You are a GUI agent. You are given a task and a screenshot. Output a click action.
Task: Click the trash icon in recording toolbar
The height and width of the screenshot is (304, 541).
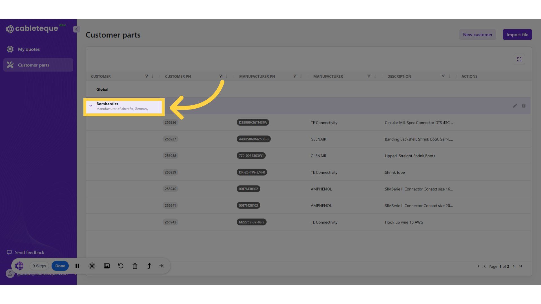tap(135, 266)
